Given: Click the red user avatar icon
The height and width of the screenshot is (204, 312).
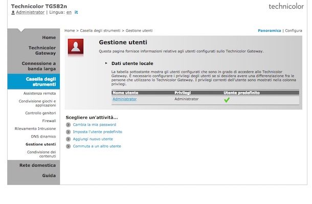Looking at the screenshot, I should 76,47.
